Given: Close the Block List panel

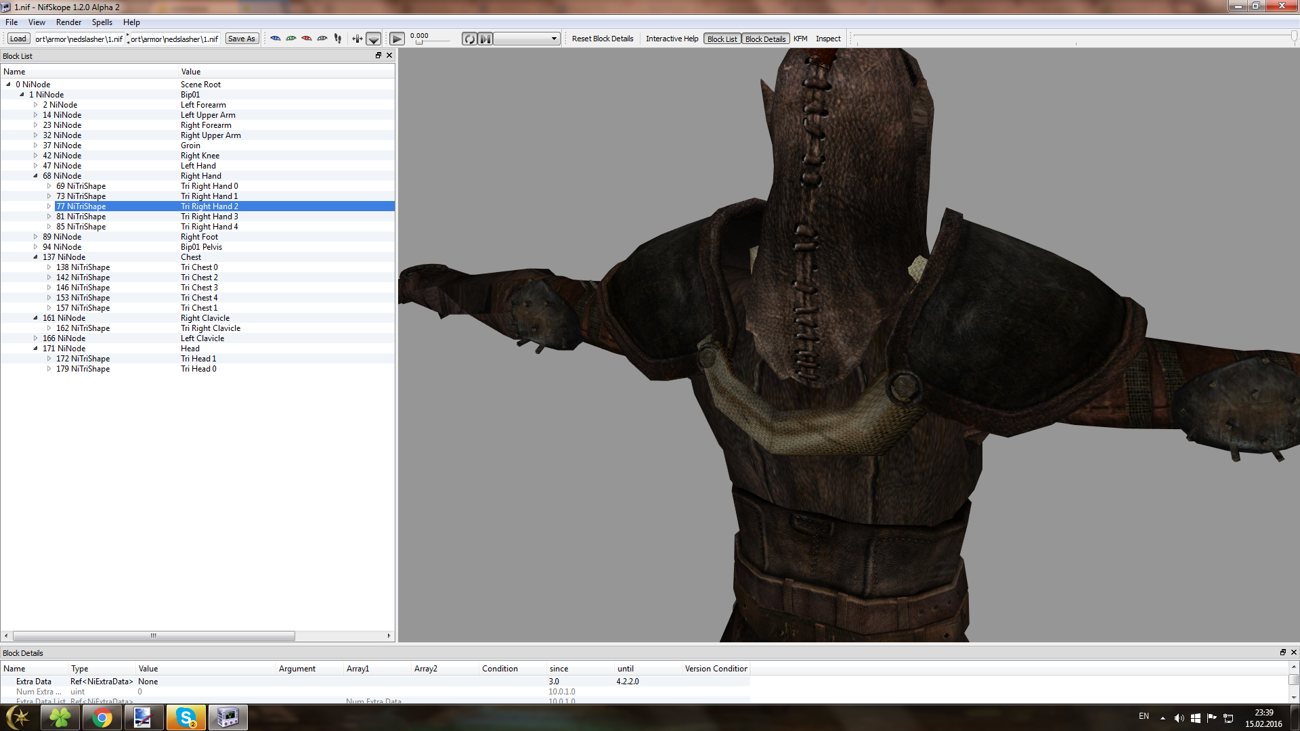Looking at the screenshot, I should [389, 56].
